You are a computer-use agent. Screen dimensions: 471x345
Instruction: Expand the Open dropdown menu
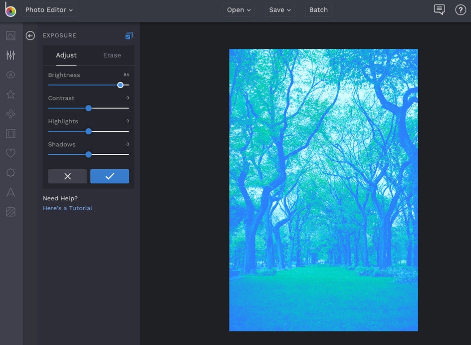point(239,10)
